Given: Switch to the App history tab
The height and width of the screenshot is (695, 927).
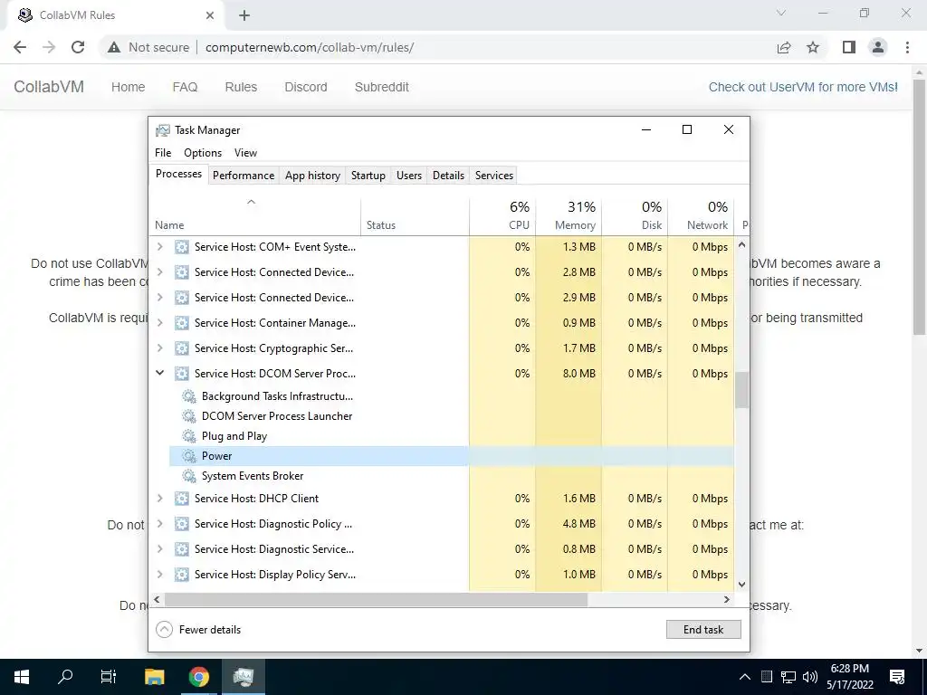Looking at the screenshot, I should (x=312, y=176).
